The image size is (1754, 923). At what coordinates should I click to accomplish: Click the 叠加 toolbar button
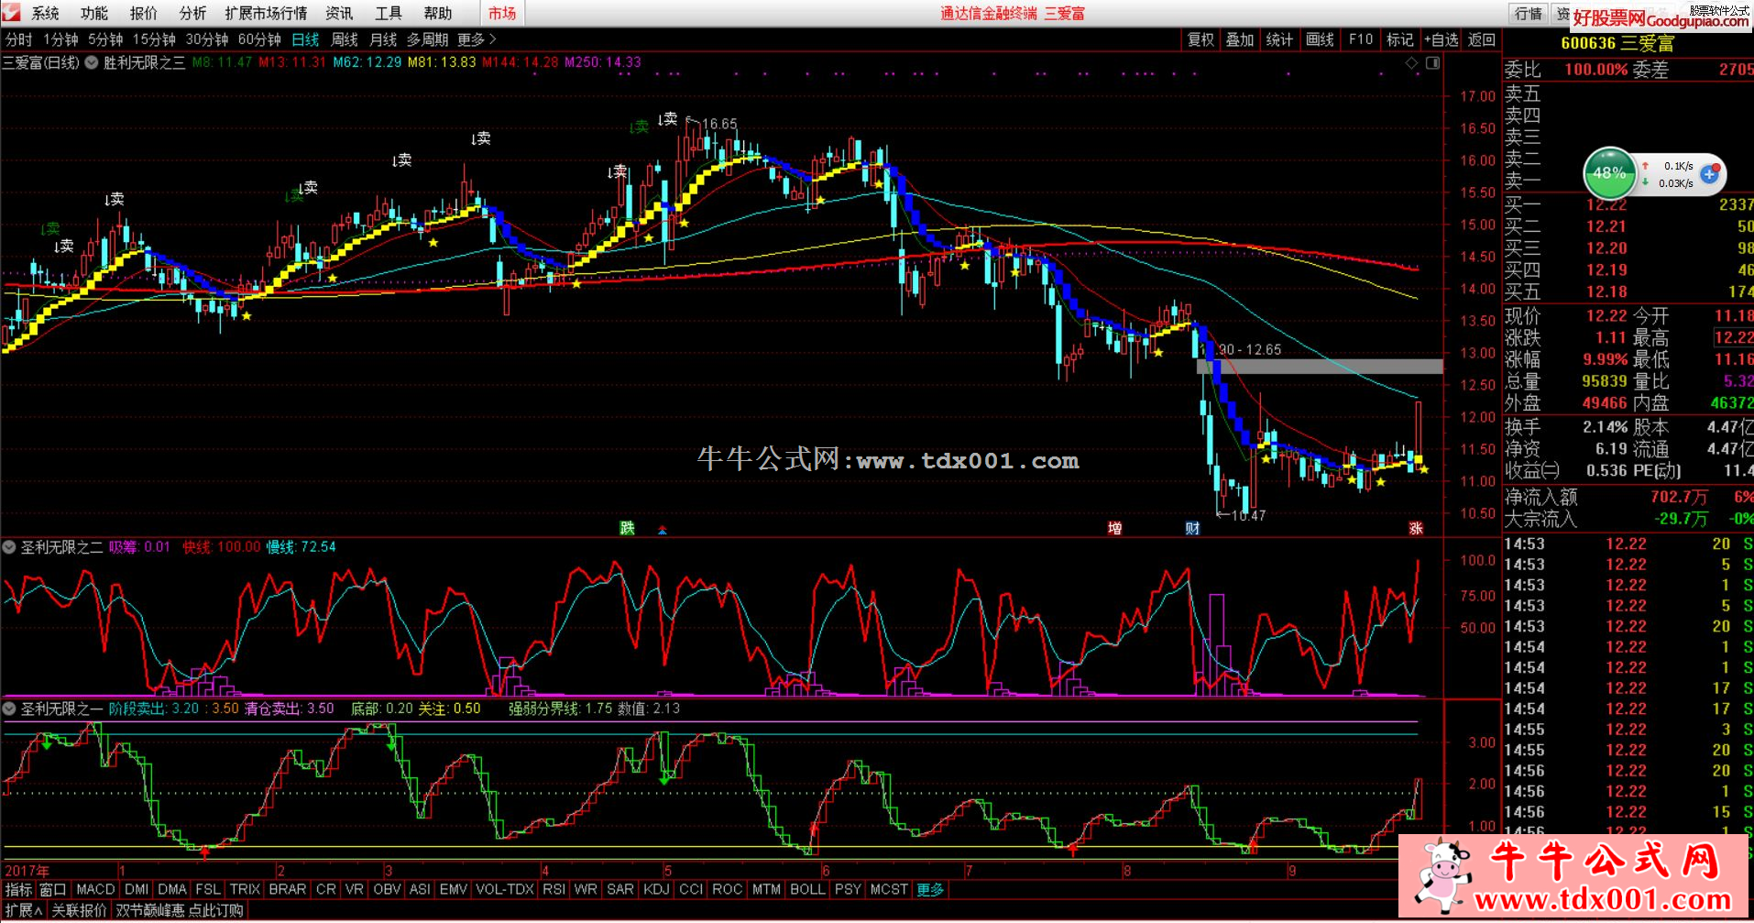pos(1240,39)
